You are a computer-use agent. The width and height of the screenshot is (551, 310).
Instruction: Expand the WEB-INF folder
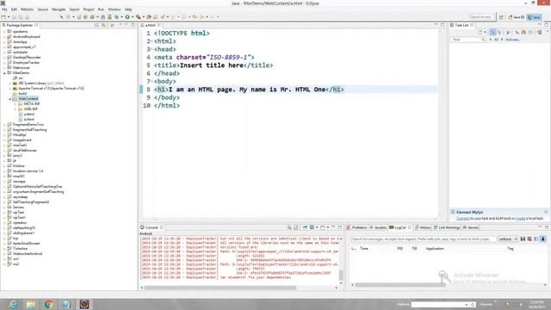[15, 109]
